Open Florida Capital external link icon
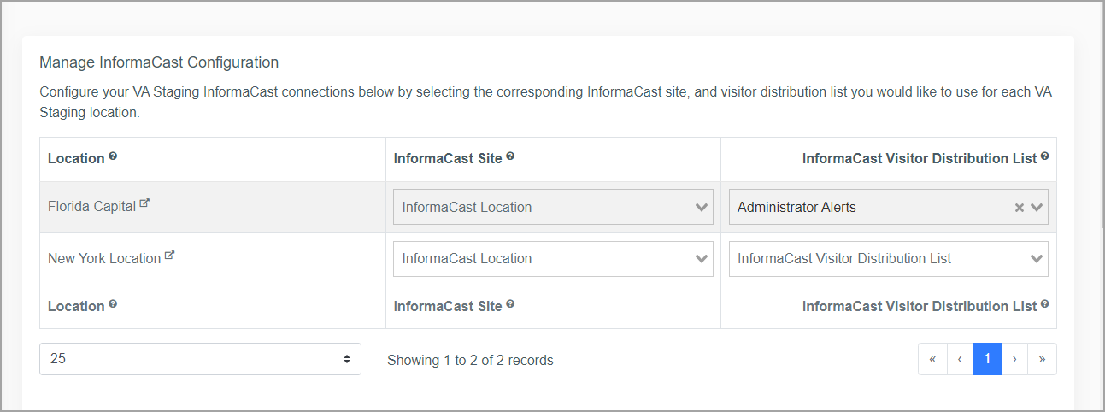 coord(144,204)
